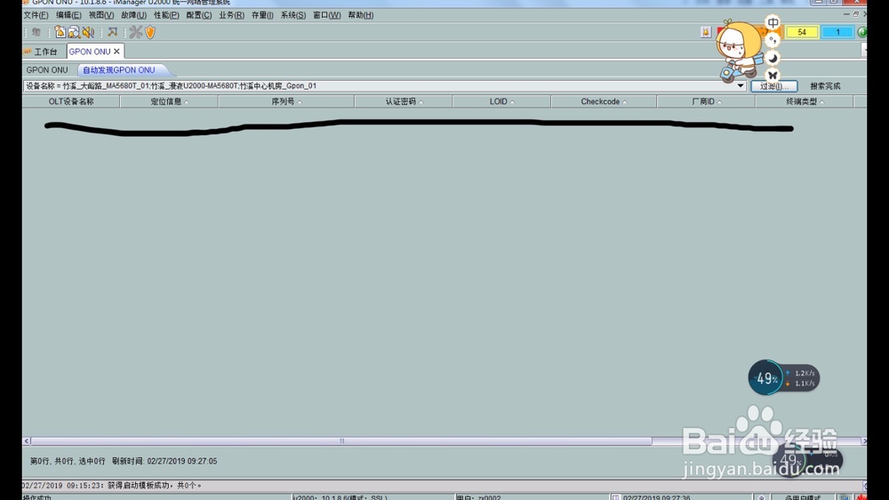Sort by the Checkcode column
Screen dimensions: 889x500
coord(604,101)
